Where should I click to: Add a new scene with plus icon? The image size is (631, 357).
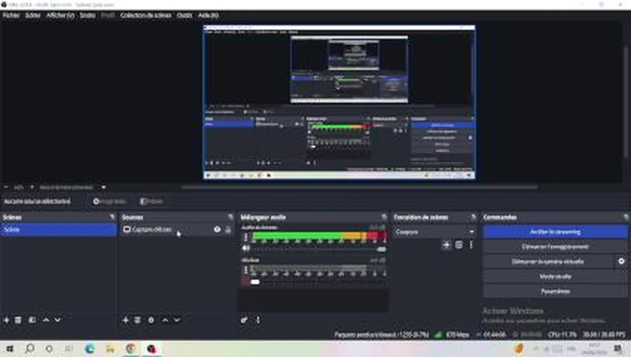[6, 320]
